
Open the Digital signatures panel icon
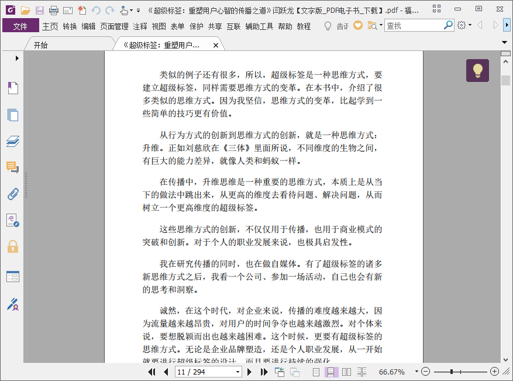tap(13, 220)
